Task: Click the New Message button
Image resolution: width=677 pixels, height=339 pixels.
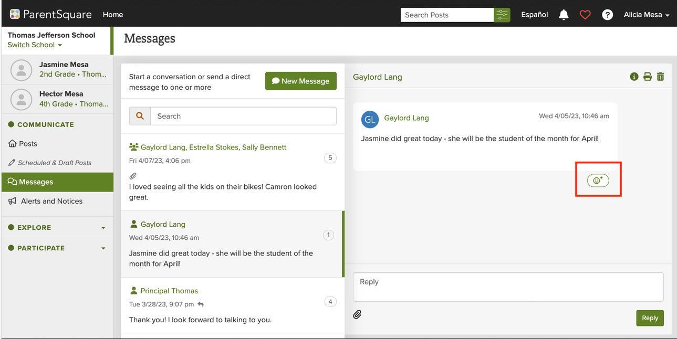Action: click(x=301, y=81)
